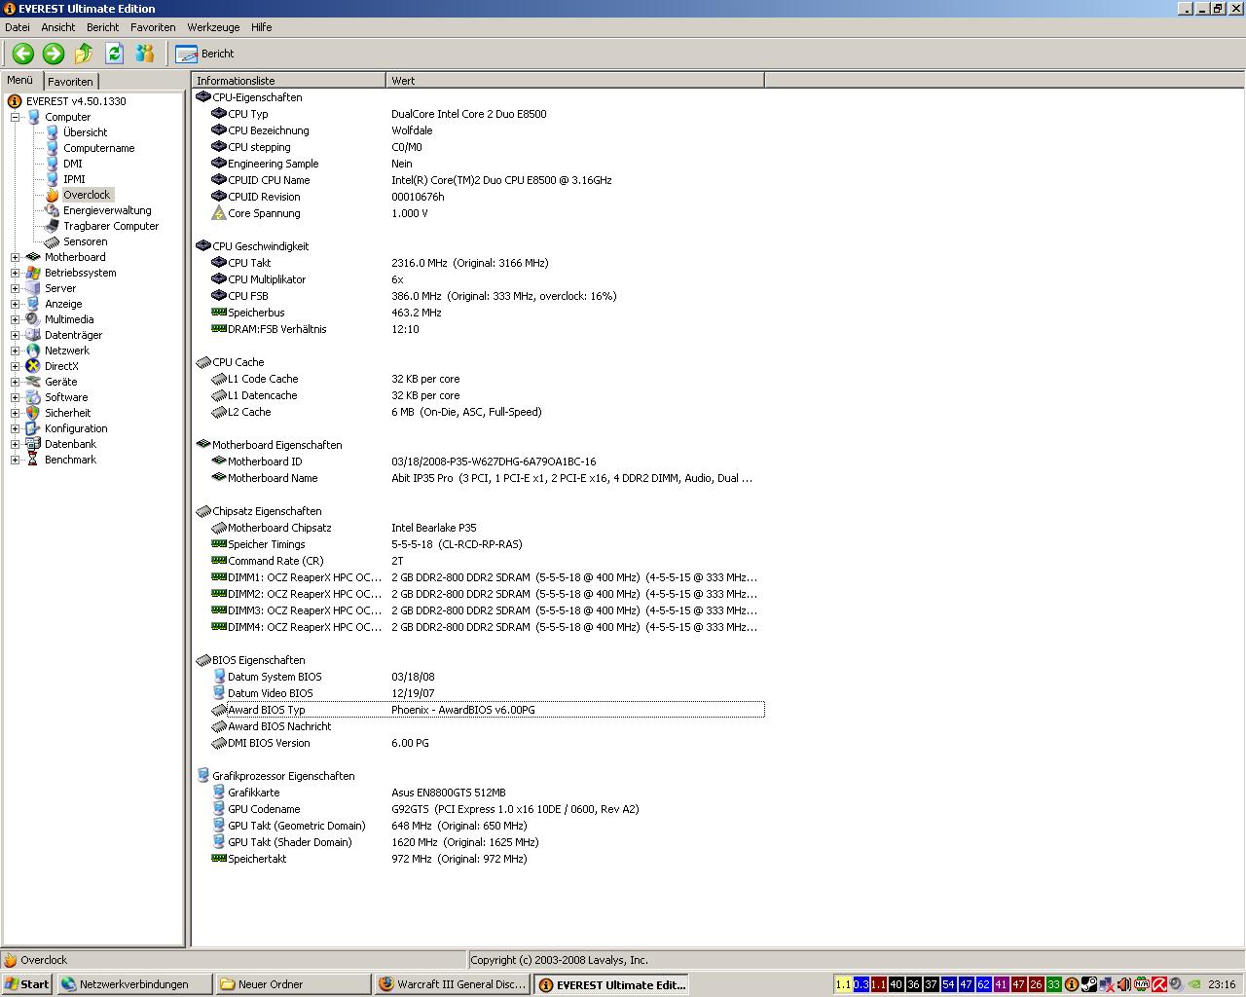Open the user manager people icon in toolbar
Screen dimensions: 1246x997
tap(145, 54)
